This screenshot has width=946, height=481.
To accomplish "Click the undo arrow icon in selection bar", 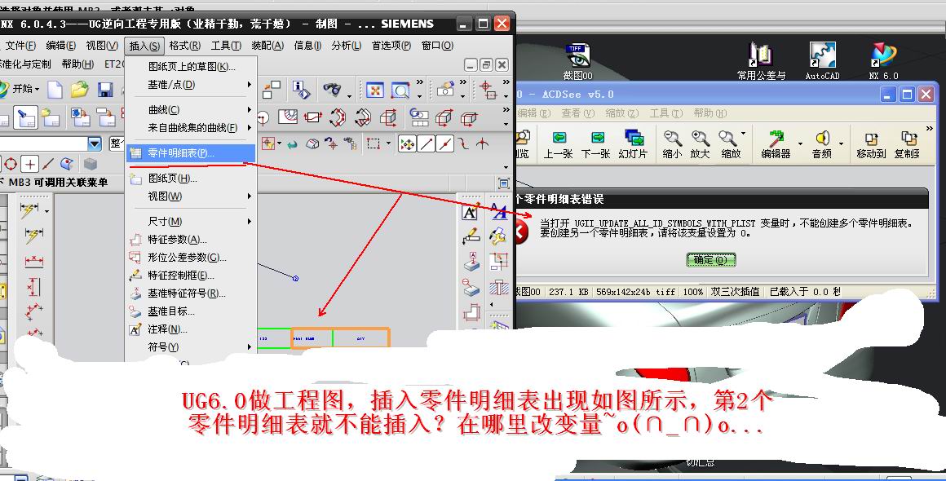I will tap(292, 144).
